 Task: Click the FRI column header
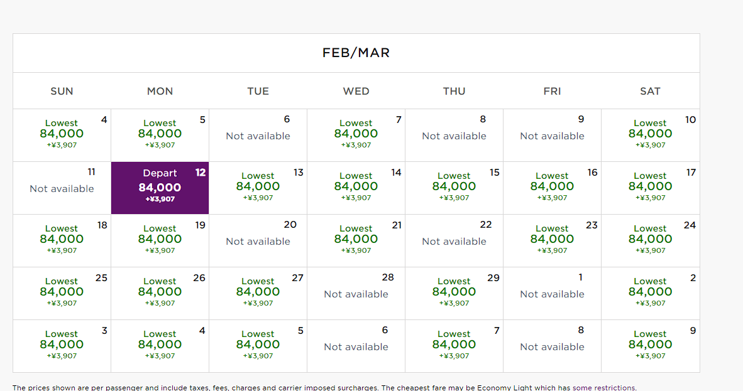coord(553,91)
